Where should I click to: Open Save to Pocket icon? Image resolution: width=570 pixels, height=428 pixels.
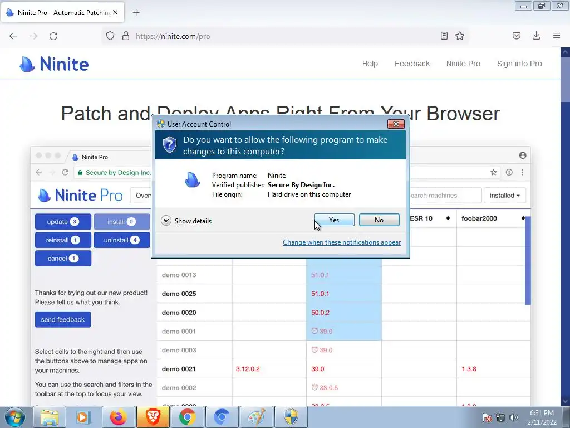point(517,36)
